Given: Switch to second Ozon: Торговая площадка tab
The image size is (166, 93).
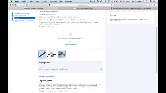Looking at the screenshot, I should coord(83,9).
